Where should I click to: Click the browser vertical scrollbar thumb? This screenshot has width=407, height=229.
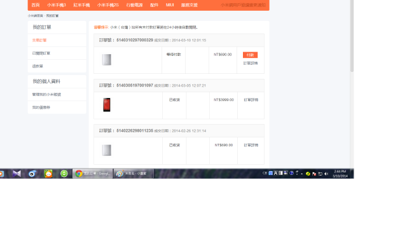(352, 36)
